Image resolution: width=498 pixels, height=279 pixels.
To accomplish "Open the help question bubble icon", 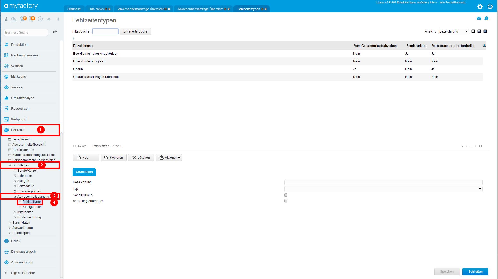I will coord(486,18).
